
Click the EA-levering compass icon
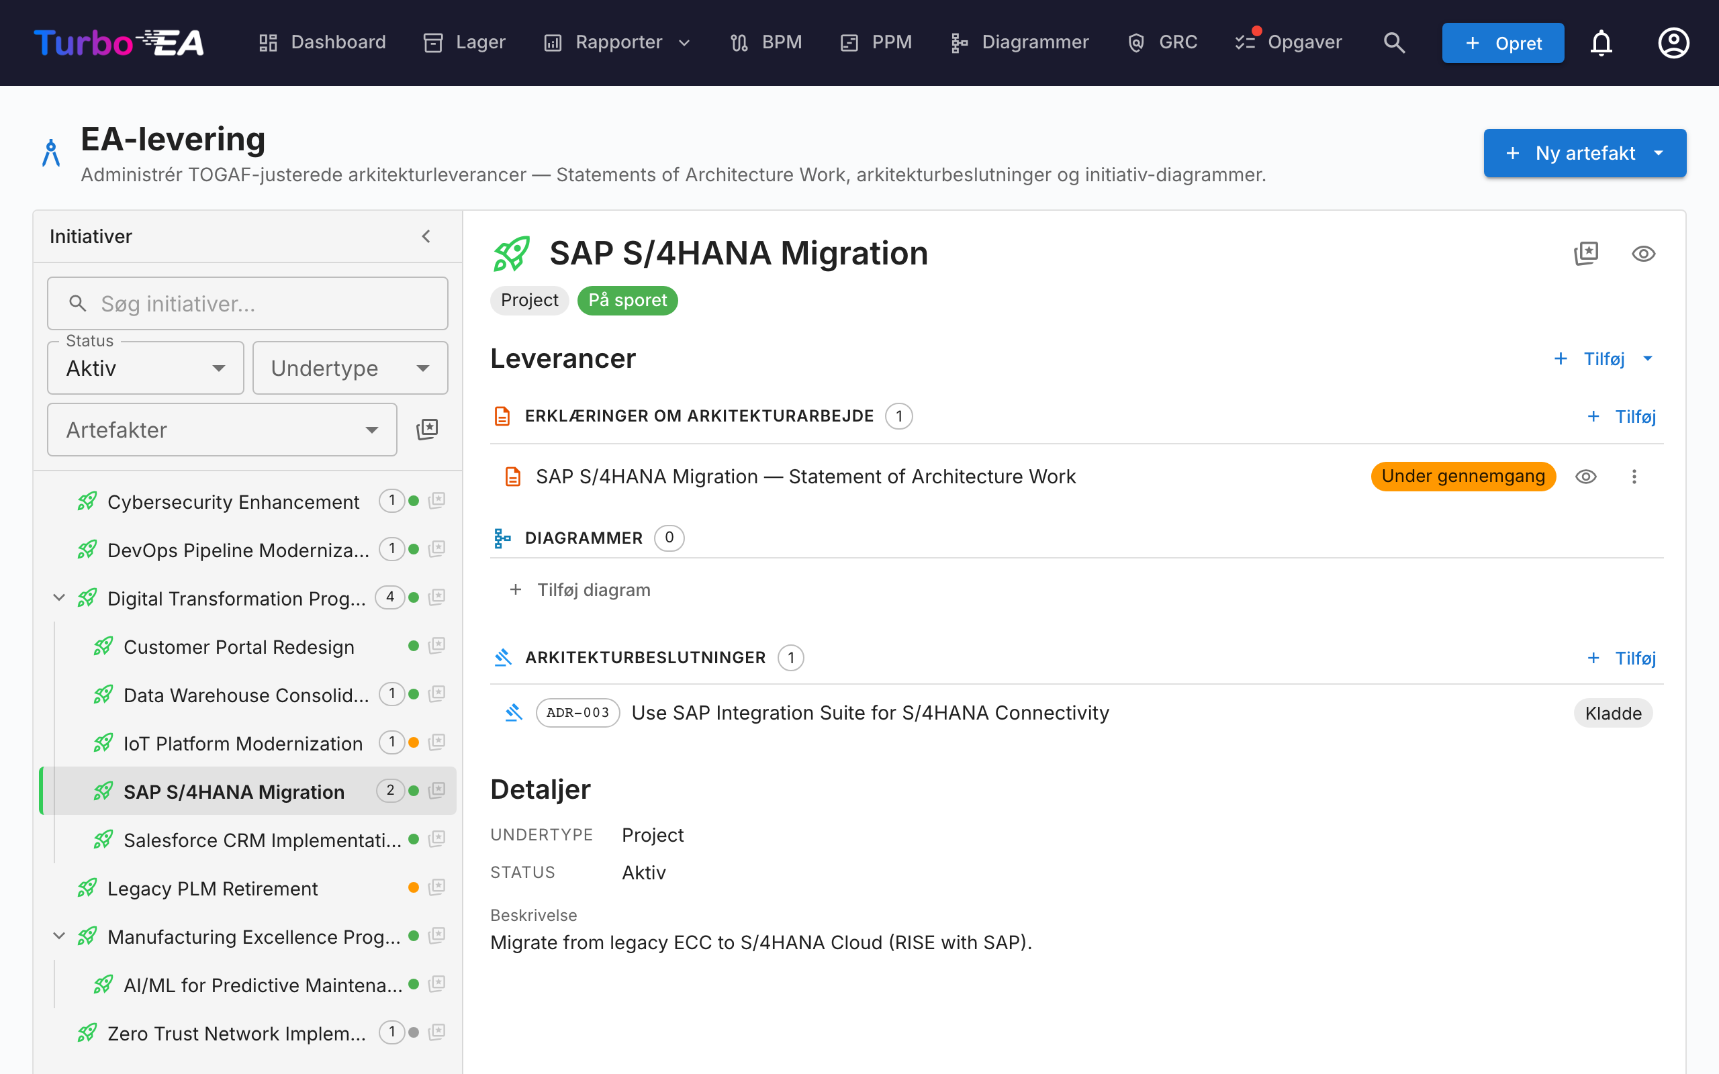tap(51, 153)
